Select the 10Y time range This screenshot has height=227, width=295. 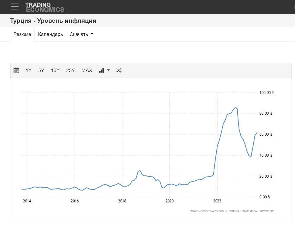[55, 70]
